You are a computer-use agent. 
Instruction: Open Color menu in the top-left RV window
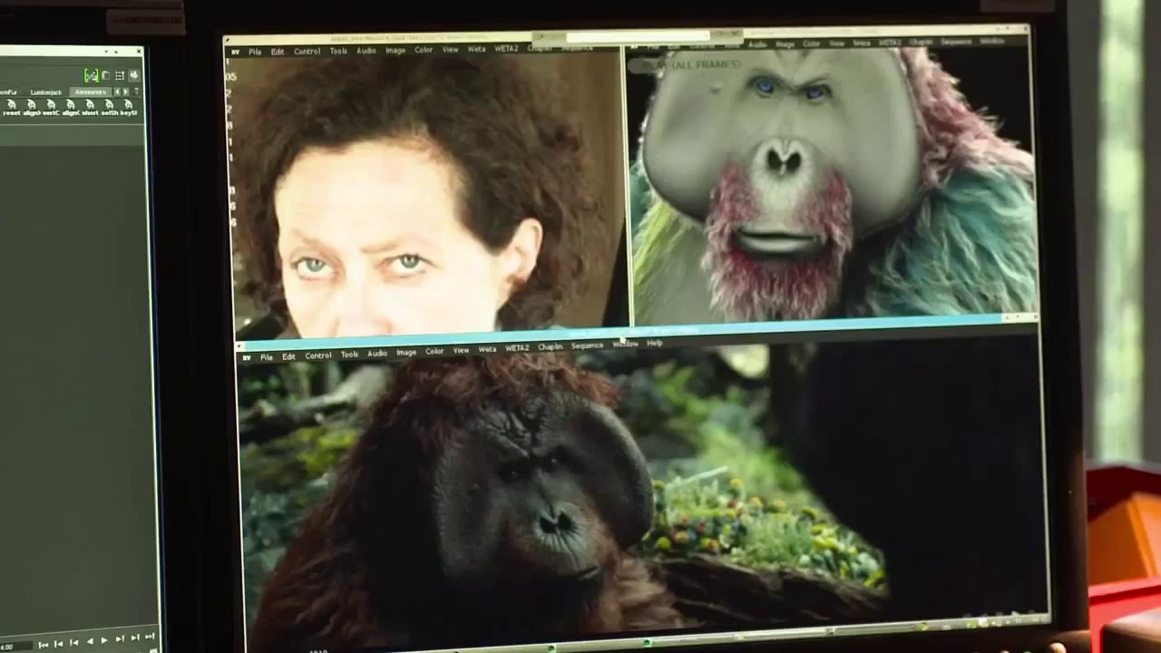[424, 50]
